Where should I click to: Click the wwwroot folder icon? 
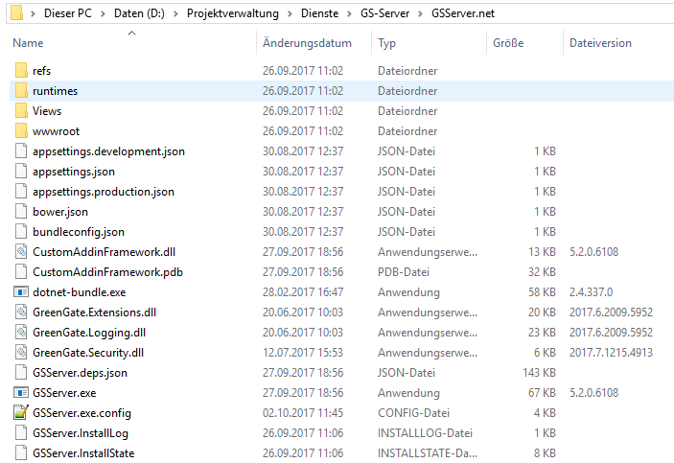pyautogui.click(x=21, y=131)
